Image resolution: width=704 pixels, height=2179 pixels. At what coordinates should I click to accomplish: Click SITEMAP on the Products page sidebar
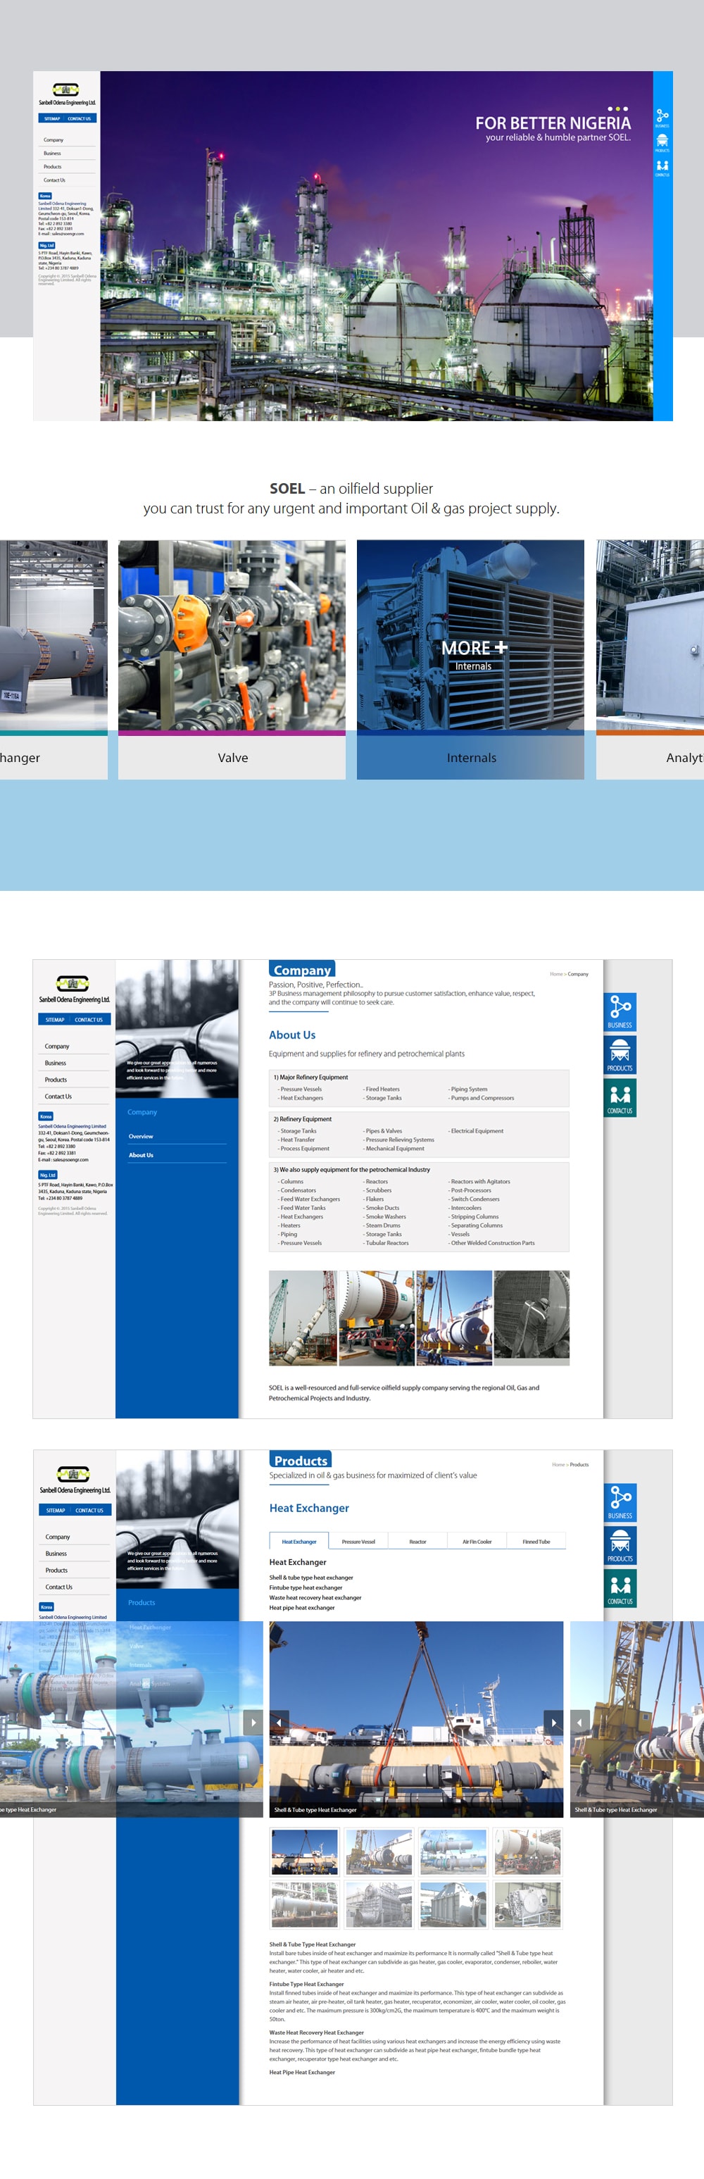pos(56,1510)
